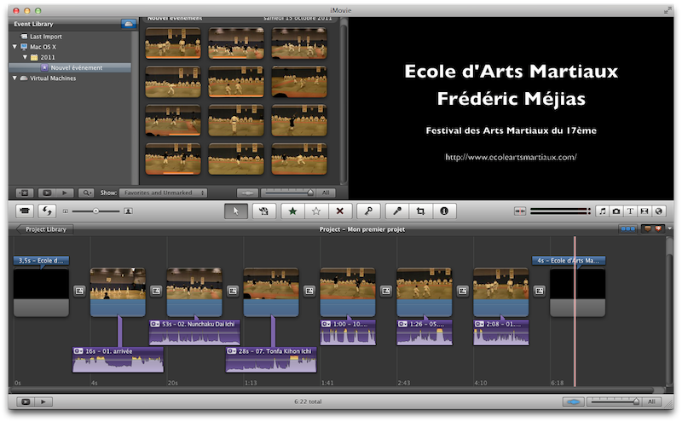682x422 pixels.
Task: Select the 3.5s Ecole title bar
Action: tap(41, 261)
